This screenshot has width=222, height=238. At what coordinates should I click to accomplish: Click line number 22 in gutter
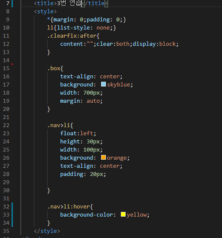point(6,125)
